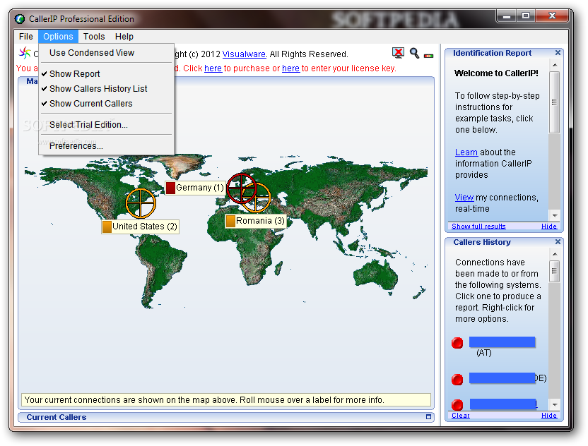Open the magnifying glass search tool
Viewport: 588px width, 446px height.
coord(414,53)
